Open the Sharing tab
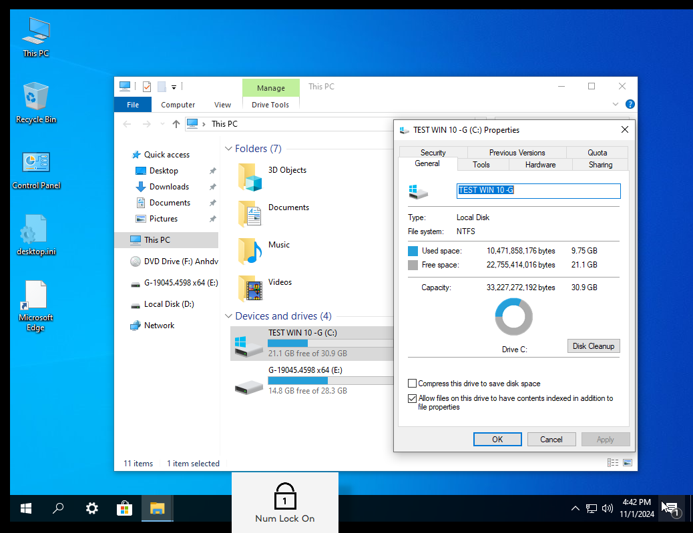The height and width of the screenshot is (533, 693). pyautogui.click(x=600, y=165)
